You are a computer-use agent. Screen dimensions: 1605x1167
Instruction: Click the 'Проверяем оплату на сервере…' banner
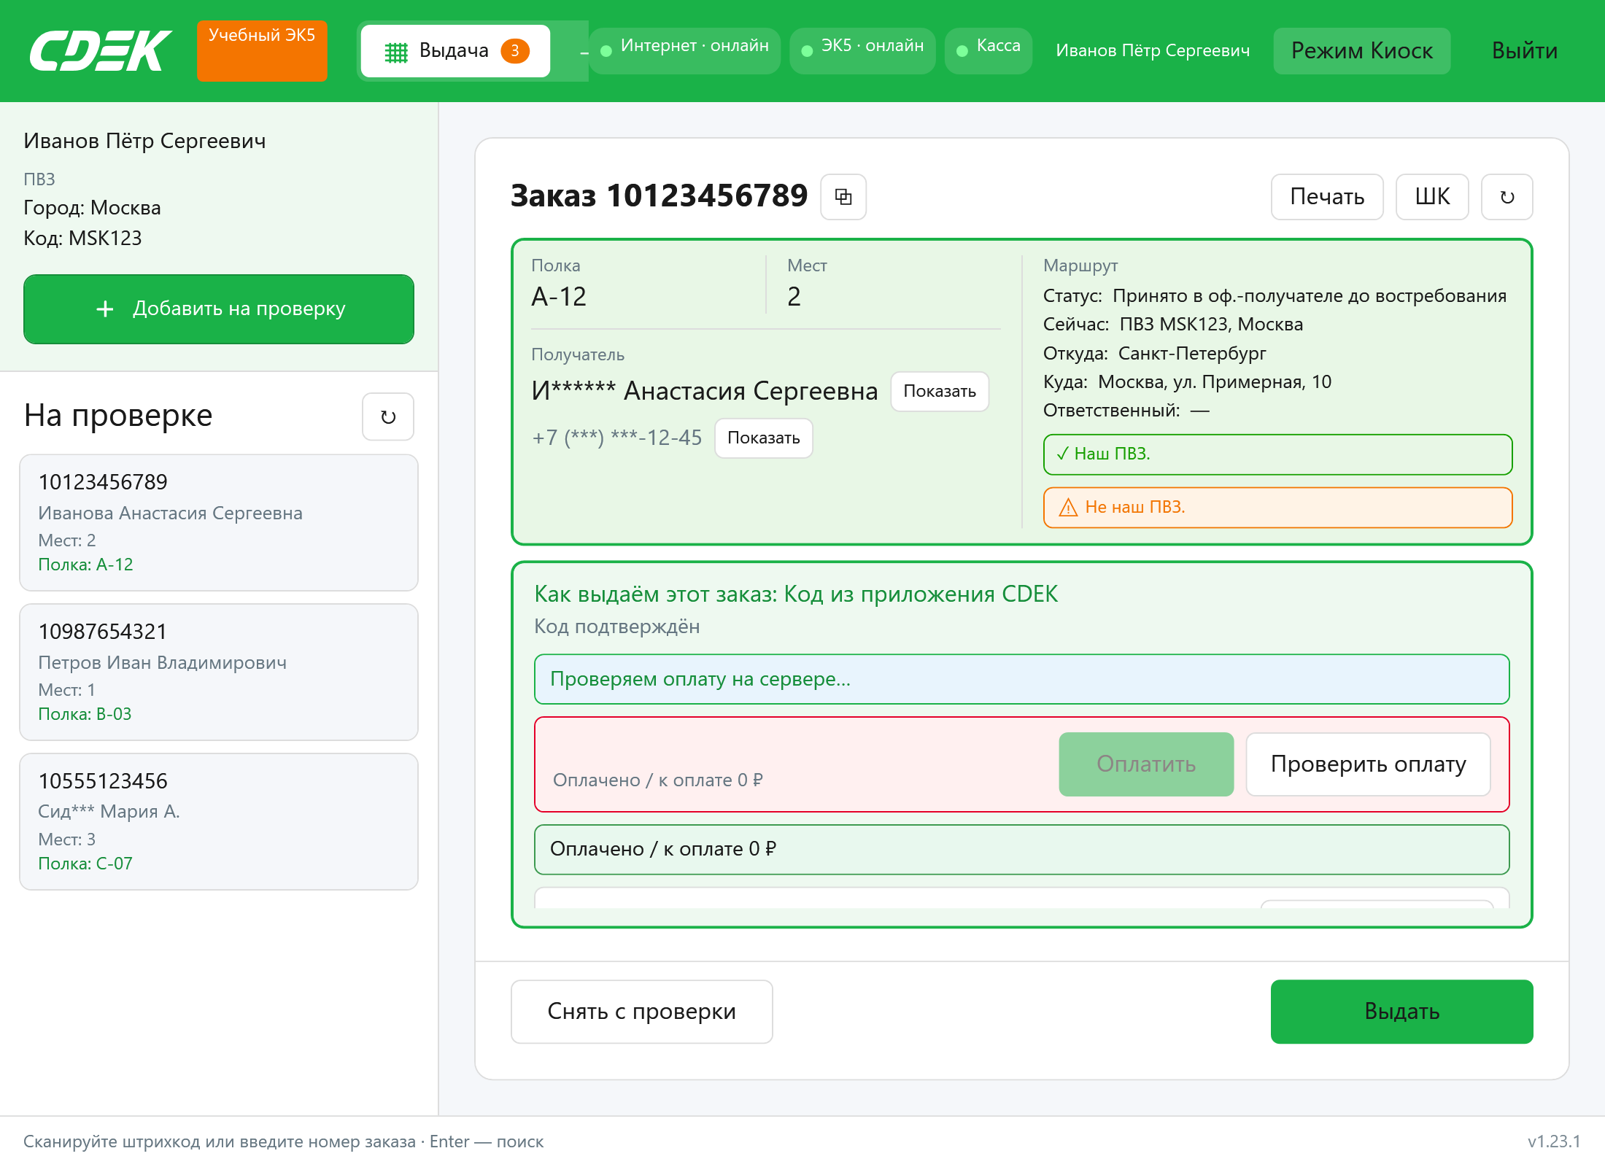(1021, 679)
